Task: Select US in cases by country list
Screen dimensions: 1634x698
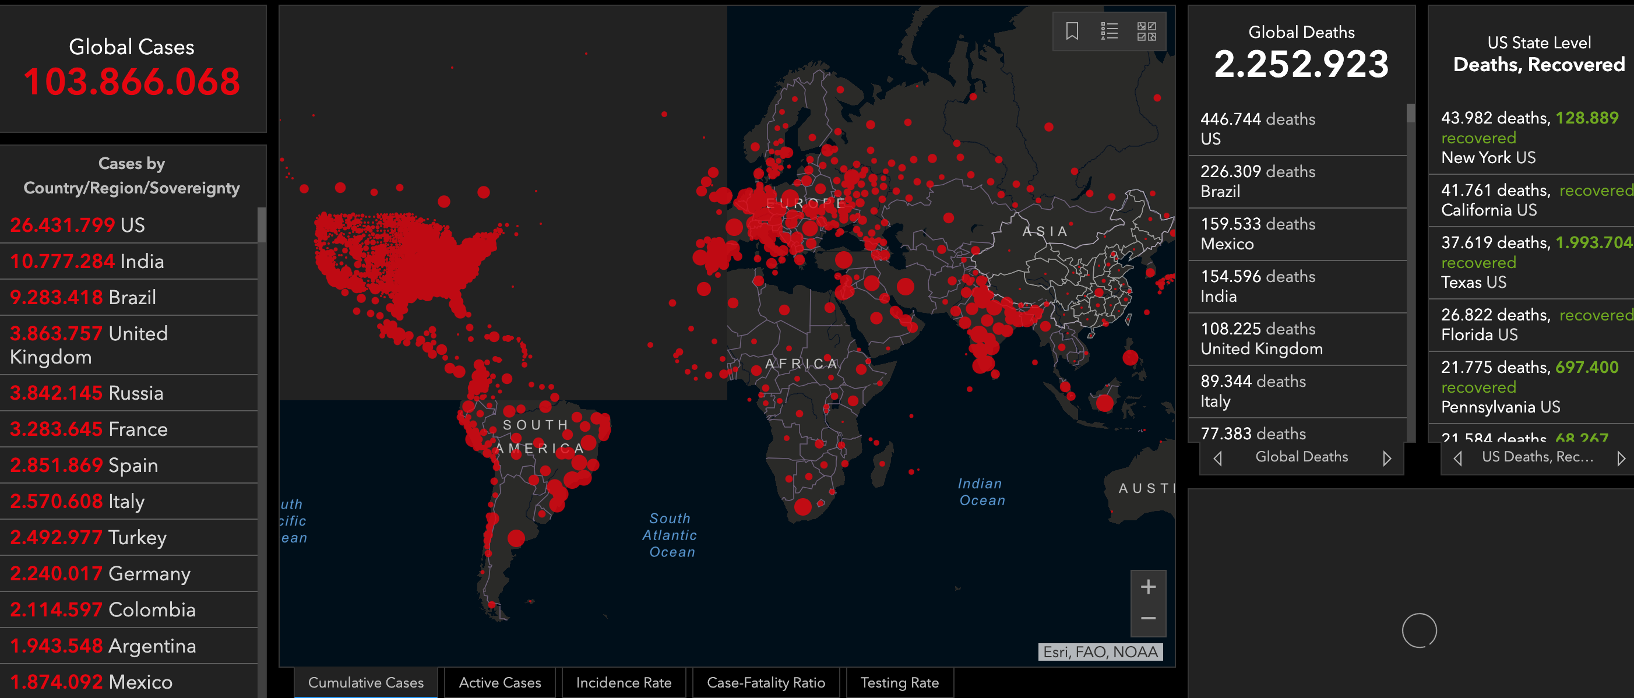Action: (78, 225)
